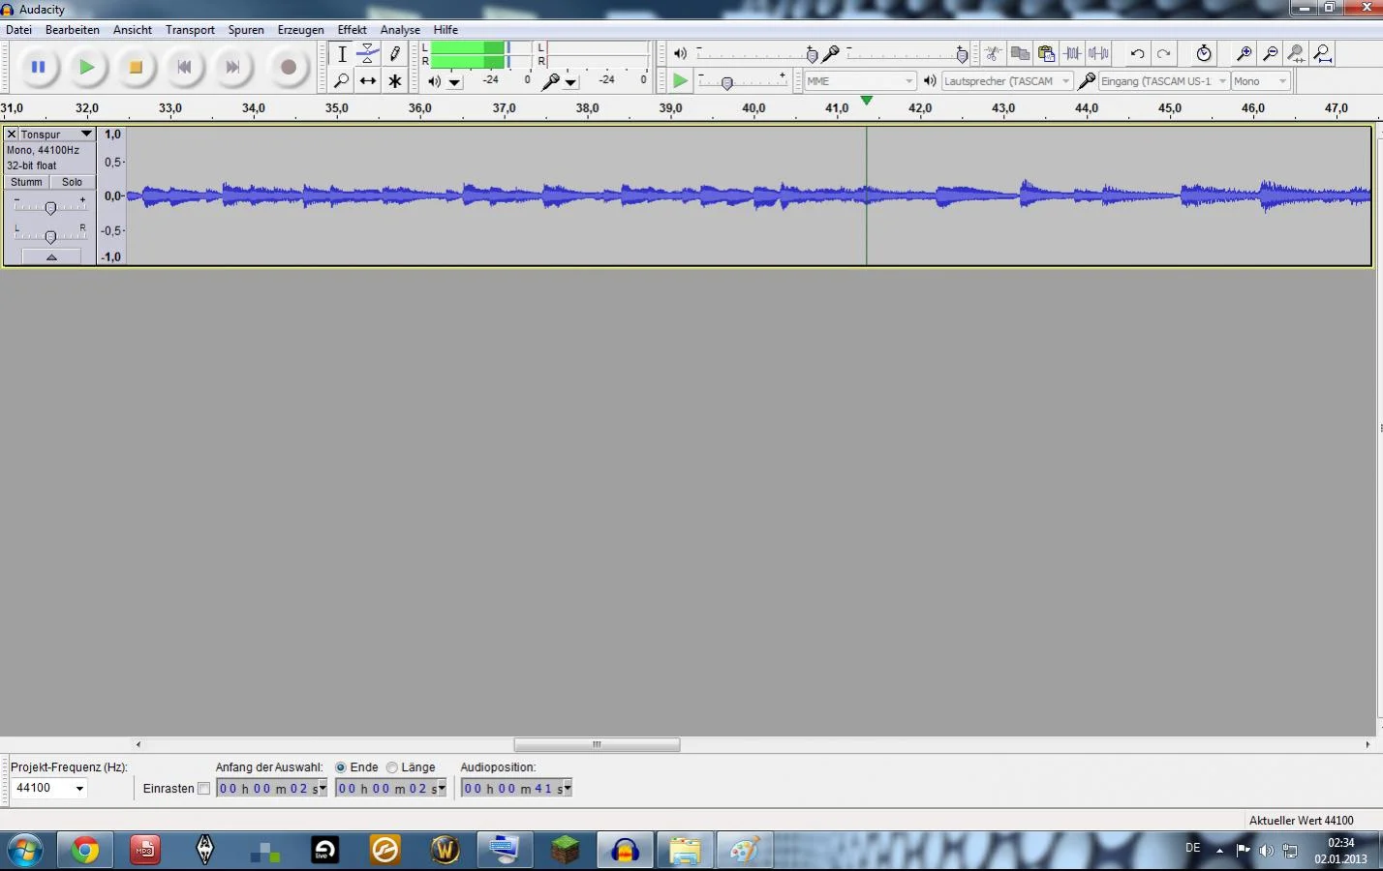Pick the Draw pencil tool

click(x=394, y=54)
